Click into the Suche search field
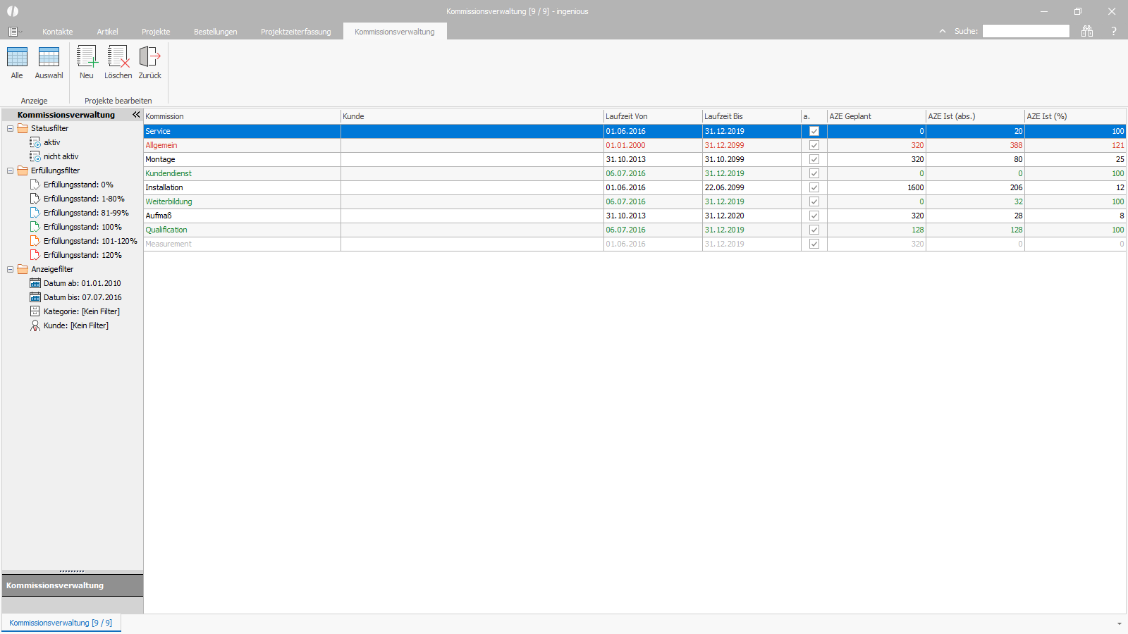The width and height of the screenshot is (1128, 634). pyautogui.click(x=1026, y=31)
